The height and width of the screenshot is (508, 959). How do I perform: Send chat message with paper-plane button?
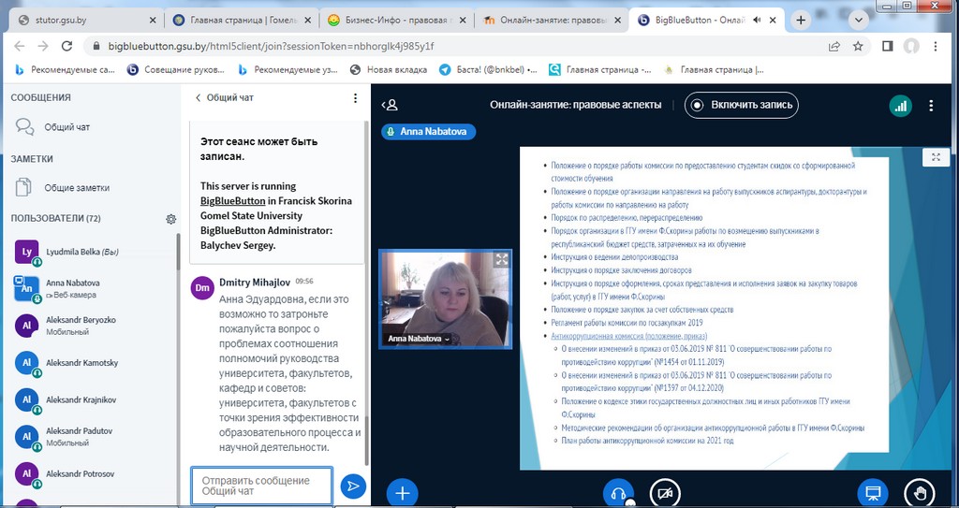[353, 486]
